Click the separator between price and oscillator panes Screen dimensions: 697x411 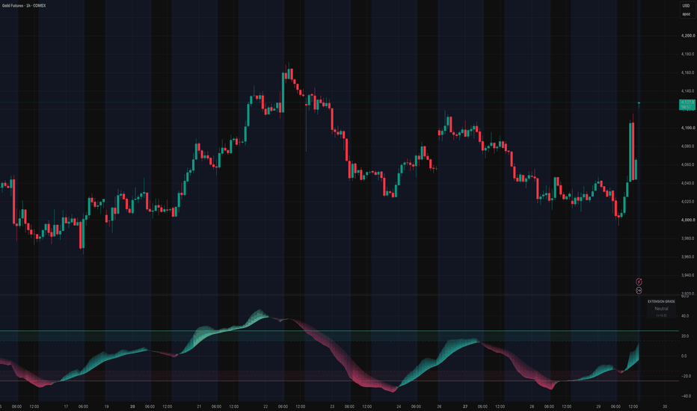(x=340, y=295)
